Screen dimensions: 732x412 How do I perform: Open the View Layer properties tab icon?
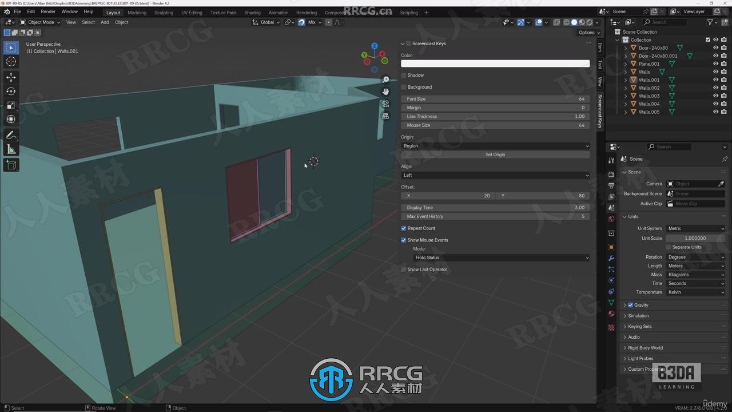tap(611, 196)
